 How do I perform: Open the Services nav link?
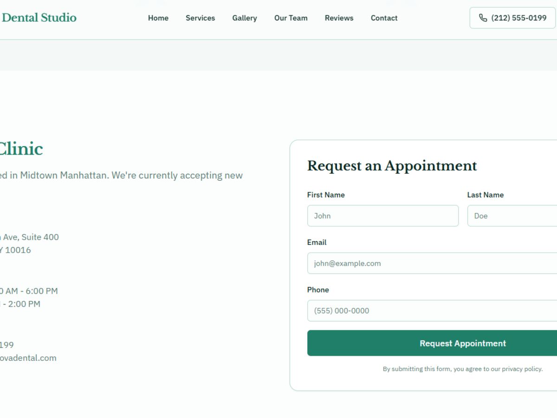tap(201, 18)
